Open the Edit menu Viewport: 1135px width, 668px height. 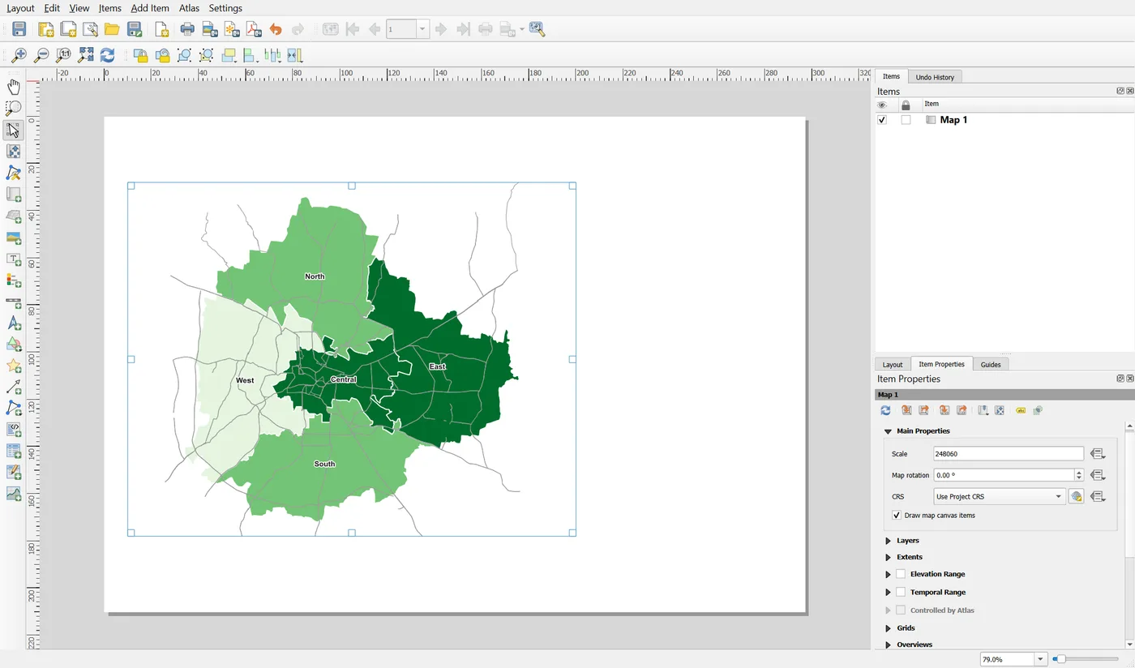pos(52,8)
